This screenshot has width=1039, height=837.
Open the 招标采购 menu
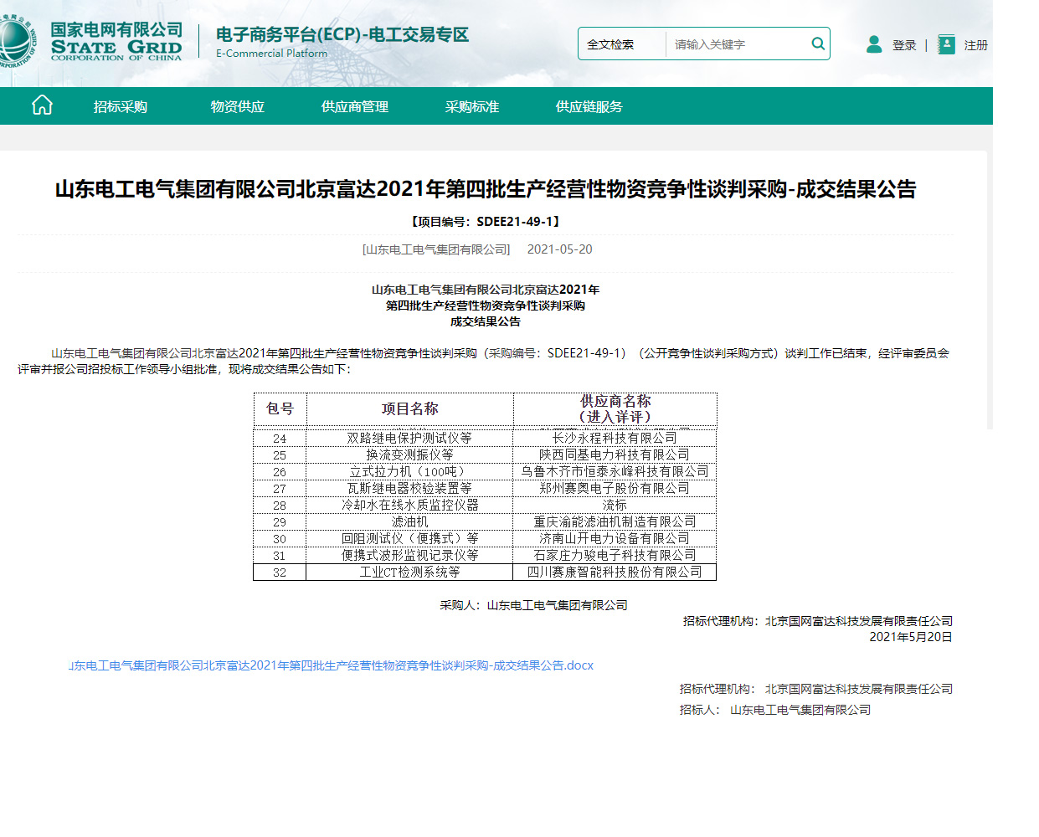[122, 105]
